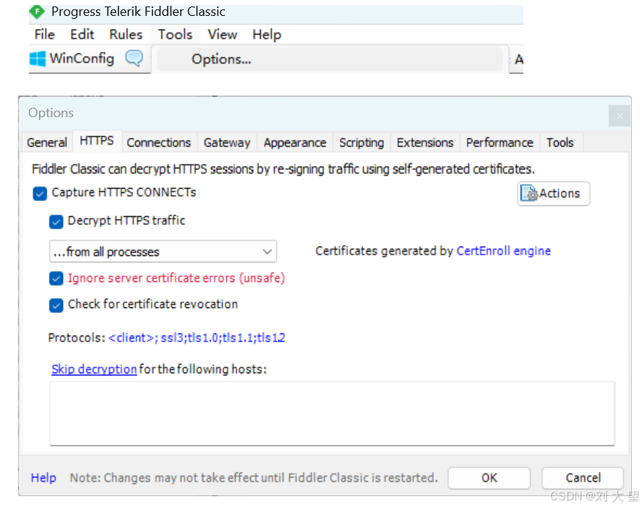
Task: Switch to the Scripting tab
Action: click(x=361, y=142)
